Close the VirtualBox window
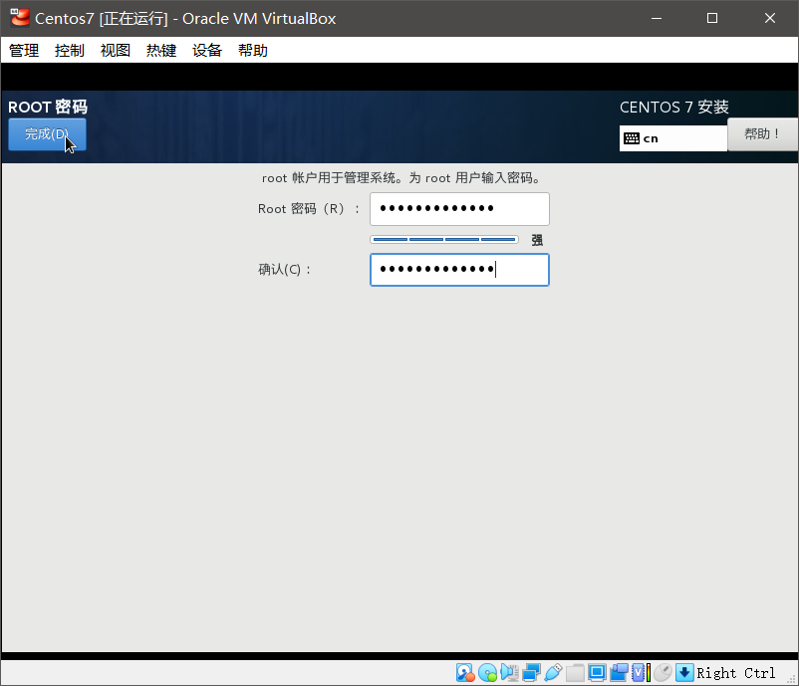 (770, 18)
